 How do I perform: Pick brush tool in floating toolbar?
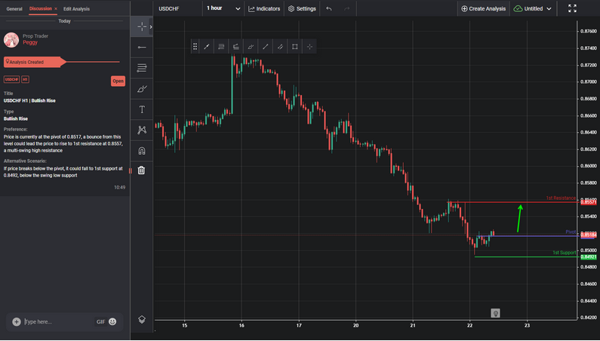(x=251, y=47)
